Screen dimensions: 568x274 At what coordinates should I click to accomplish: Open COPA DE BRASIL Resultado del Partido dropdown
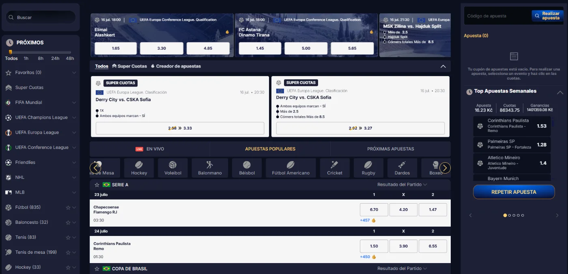tap(402, 268)
